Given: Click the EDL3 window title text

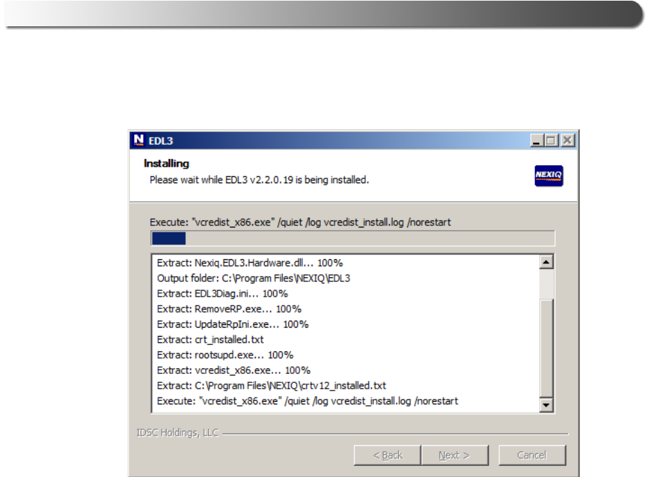Looking at the screenshot, I should tap(160, 141).
